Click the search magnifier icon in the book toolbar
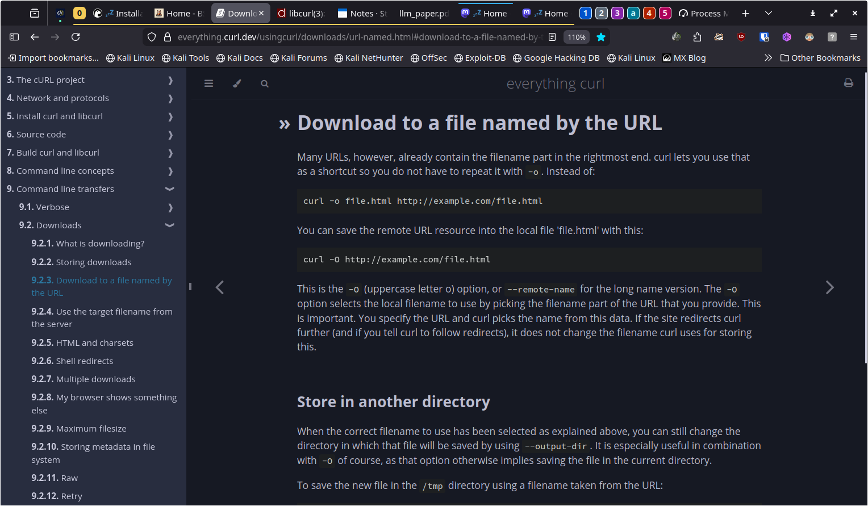 point(264,83)
